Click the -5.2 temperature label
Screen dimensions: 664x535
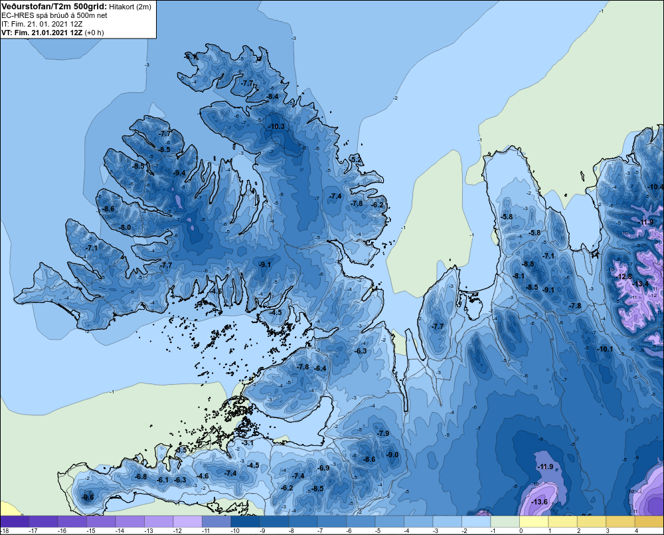[357, 160]
